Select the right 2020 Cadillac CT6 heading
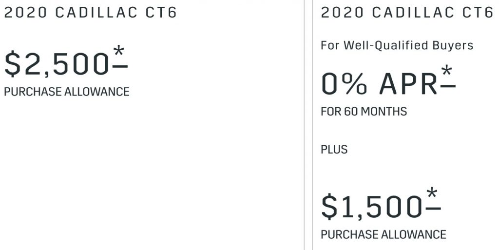The width and height of the screenshot is (499, 250). (x=407, y=13)
